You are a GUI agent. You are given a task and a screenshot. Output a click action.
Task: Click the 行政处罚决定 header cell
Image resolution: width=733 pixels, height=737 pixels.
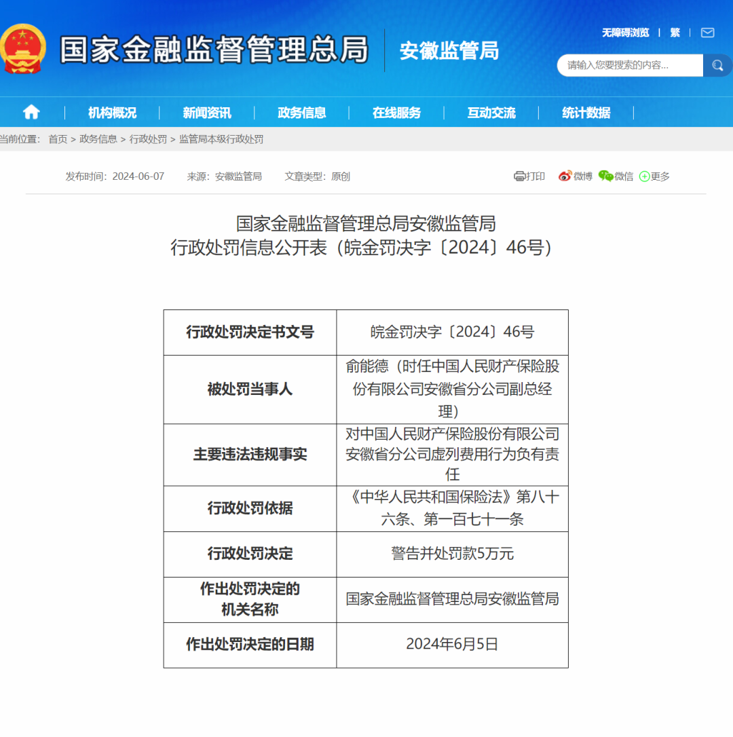(250, 554)
